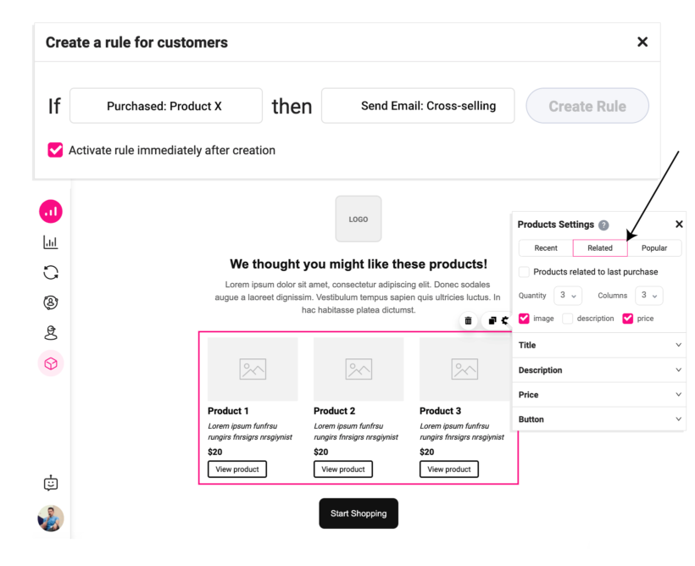The width and height of the screenshot is (695, 566).
Task: Open the circular sync arrows sidebar icon
Action: tap(51, 272)
